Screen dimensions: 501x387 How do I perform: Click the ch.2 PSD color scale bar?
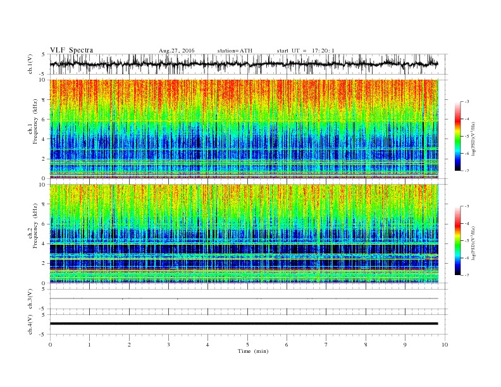457,240
